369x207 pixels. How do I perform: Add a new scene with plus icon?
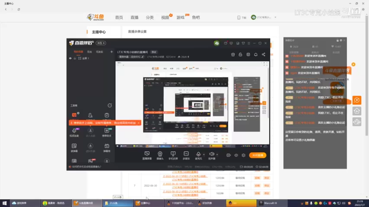click(x=112, y=52)
